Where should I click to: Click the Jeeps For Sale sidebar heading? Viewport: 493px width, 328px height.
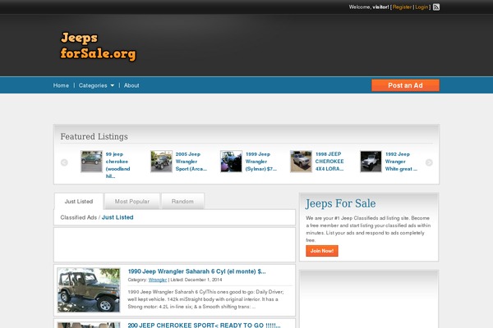point(340,203)
